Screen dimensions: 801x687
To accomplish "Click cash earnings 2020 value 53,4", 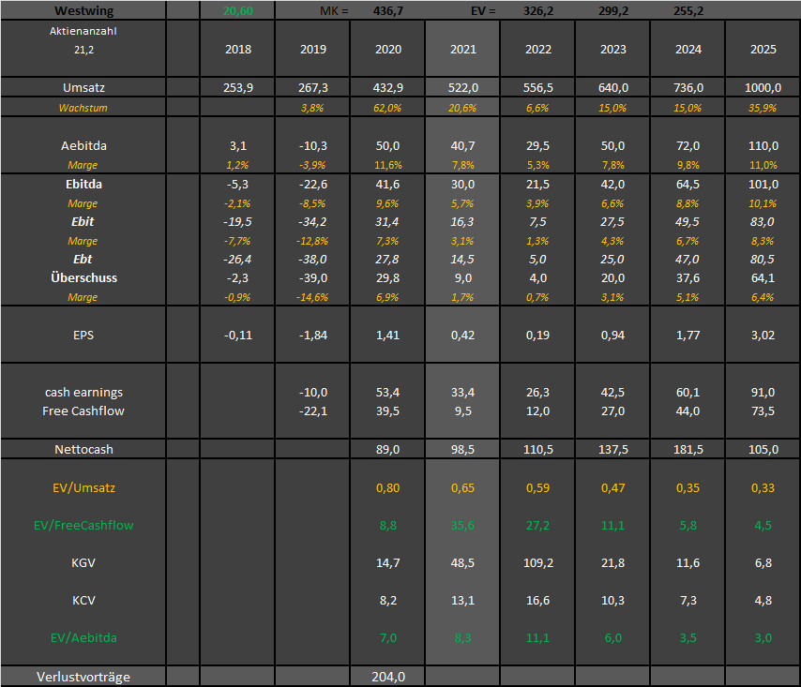I will 387,392.
